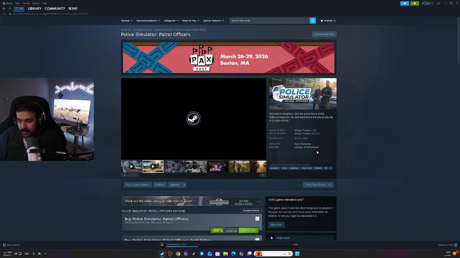Click the screenshot strip scrollbar
The image size is (460, 258).
point(134,175)
